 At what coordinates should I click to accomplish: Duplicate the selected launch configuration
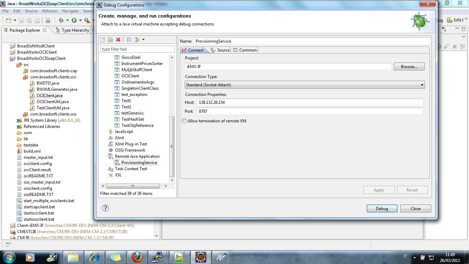click(x=110, y=40)
